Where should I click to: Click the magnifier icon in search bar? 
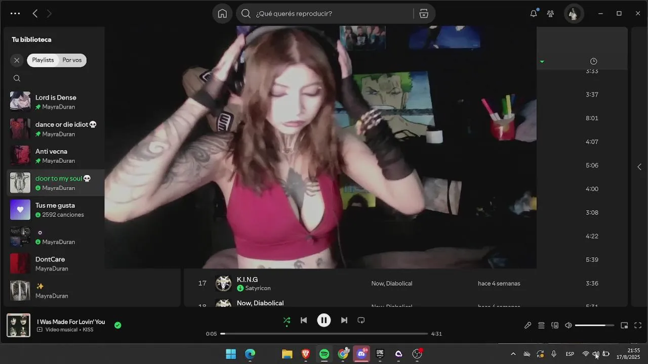click(246, 14)
